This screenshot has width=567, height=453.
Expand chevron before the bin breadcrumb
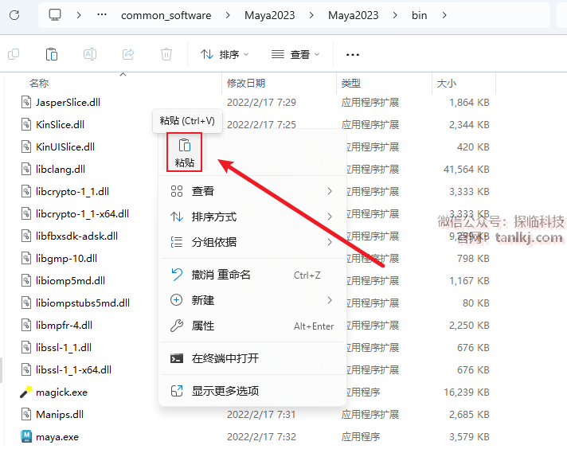coord(395,15)
